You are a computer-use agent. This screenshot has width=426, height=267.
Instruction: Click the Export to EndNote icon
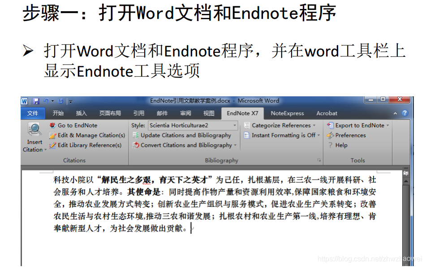[x=330, y=125]
